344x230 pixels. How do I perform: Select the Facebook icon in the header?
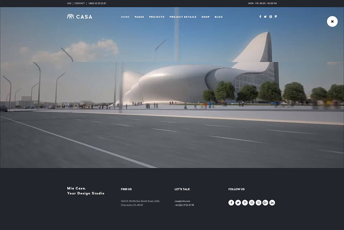pyautogui.click(x=260, y=16)
